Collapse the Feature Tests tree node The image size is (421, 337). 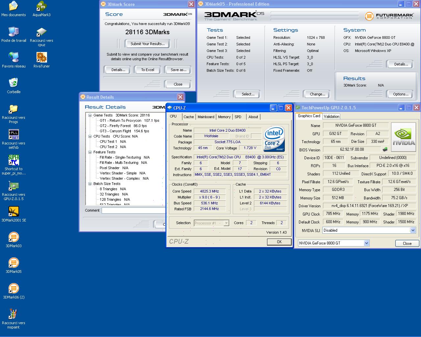[x=90, y=152]
